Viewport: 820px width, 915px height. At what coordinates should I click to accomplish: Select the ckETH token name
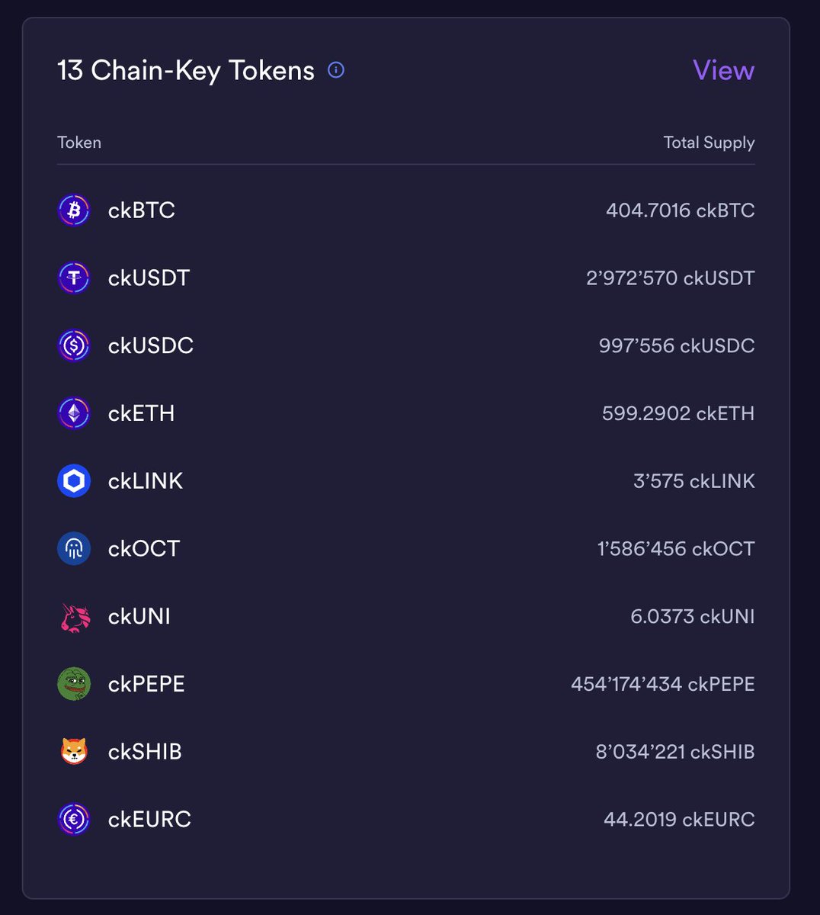[142, 413]
